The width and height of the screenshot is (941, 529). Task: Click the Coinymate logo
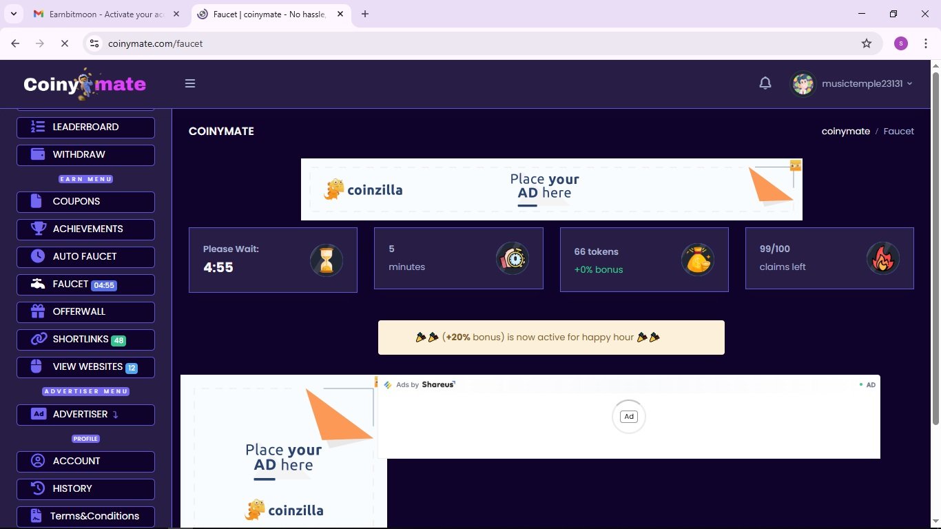(85, 84)
